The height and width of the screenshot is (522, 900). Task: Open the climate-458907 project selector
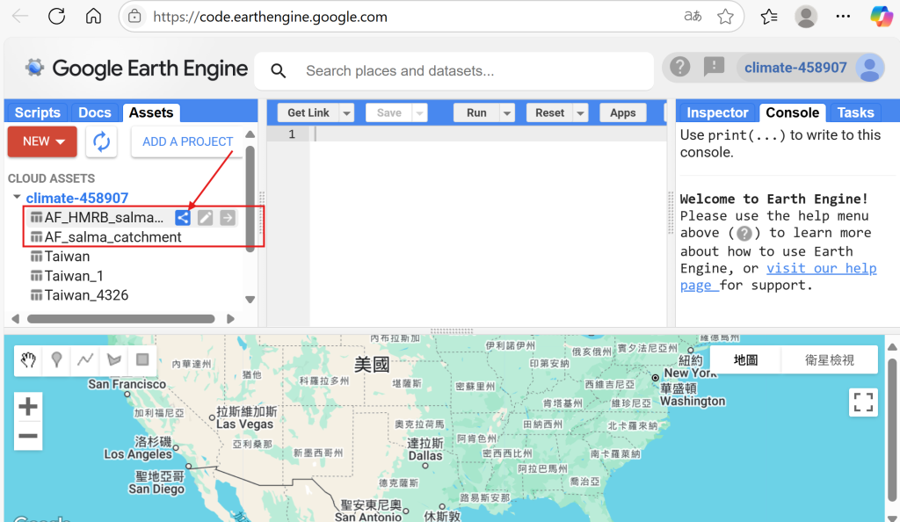click(x=795, y=68)
